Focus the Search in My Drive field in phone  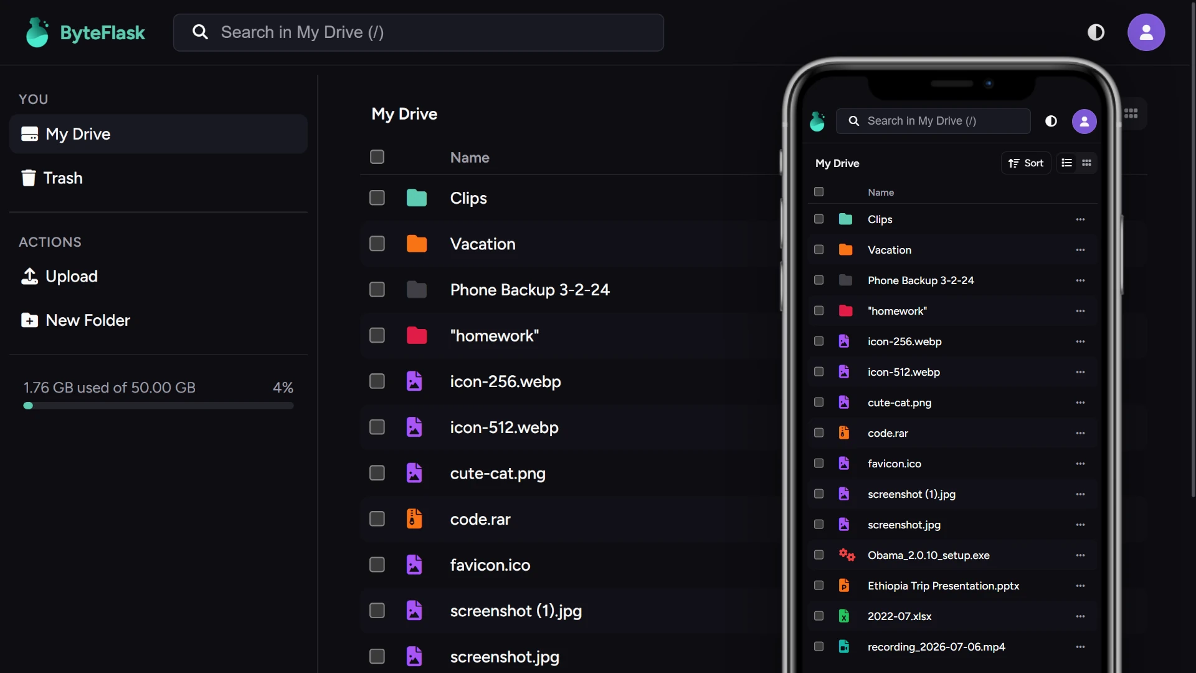[933, 121]
